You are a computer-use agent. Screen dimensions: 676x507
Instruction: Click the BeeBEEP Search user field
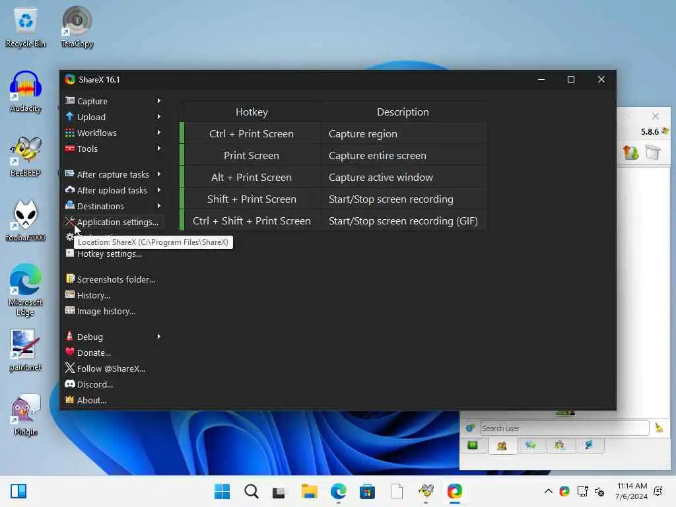564,428
